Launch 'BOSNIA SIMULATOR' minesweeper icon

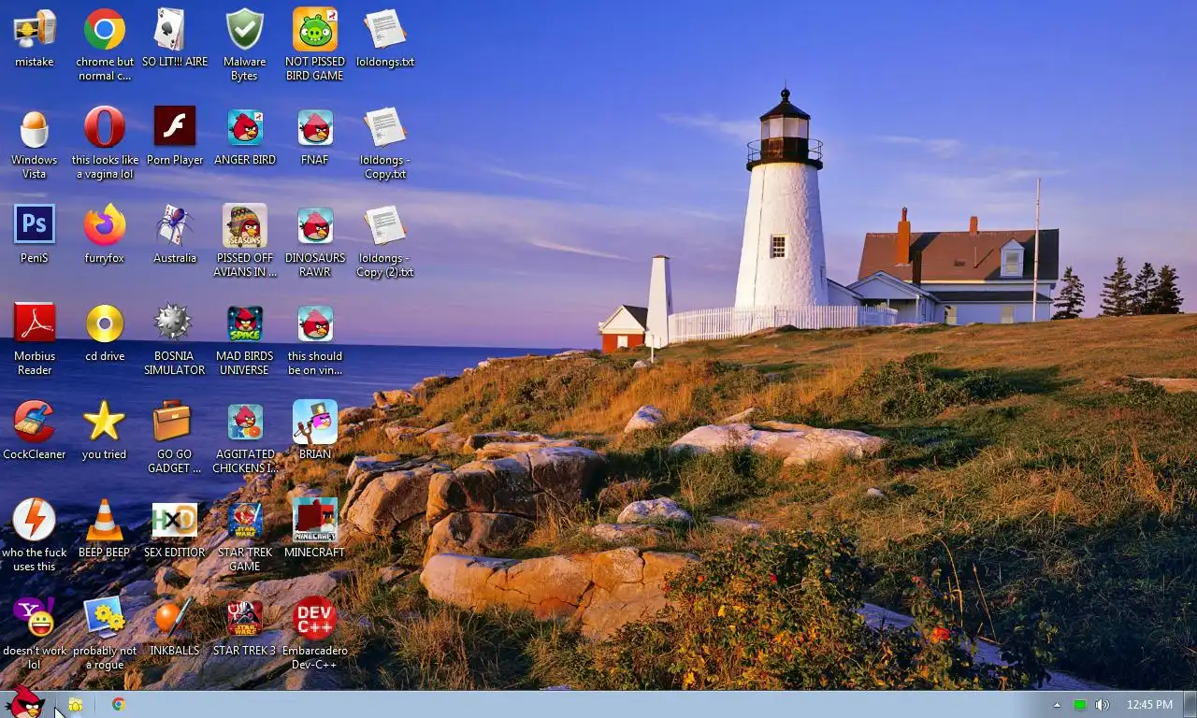tap(175, 338)
